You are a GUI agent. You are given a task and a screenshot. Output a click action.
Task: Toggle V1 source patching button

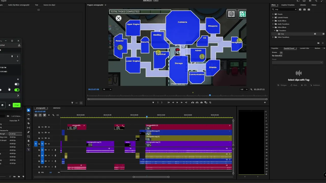[x=36, y=144]
